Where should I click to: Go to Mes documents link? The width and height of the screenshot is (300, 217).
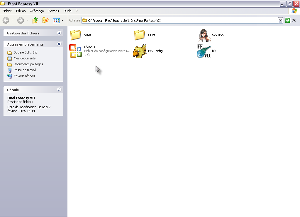tap(25, 58)
